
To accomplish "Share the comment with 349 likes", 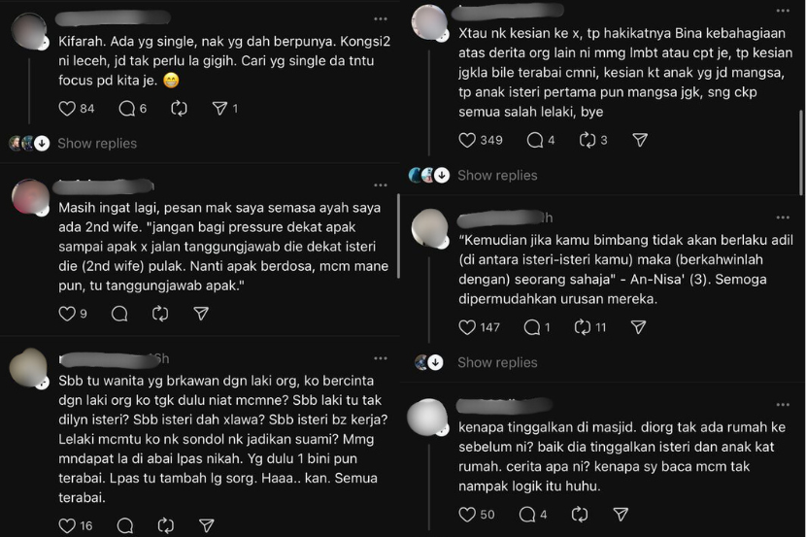I will (x=640, y=140).
